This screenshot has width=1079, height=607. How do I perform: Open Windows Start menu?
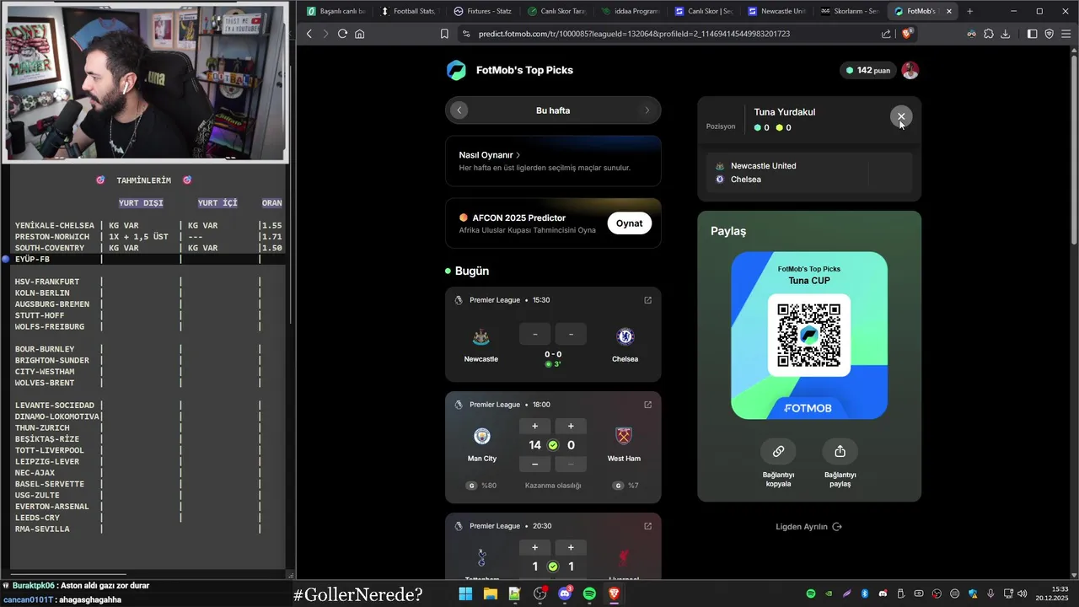(465, 594)
